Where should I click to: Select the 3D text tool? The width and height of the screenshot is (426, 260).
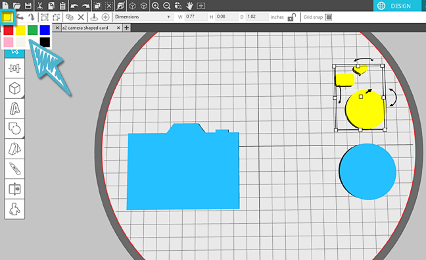pos(14,109)
